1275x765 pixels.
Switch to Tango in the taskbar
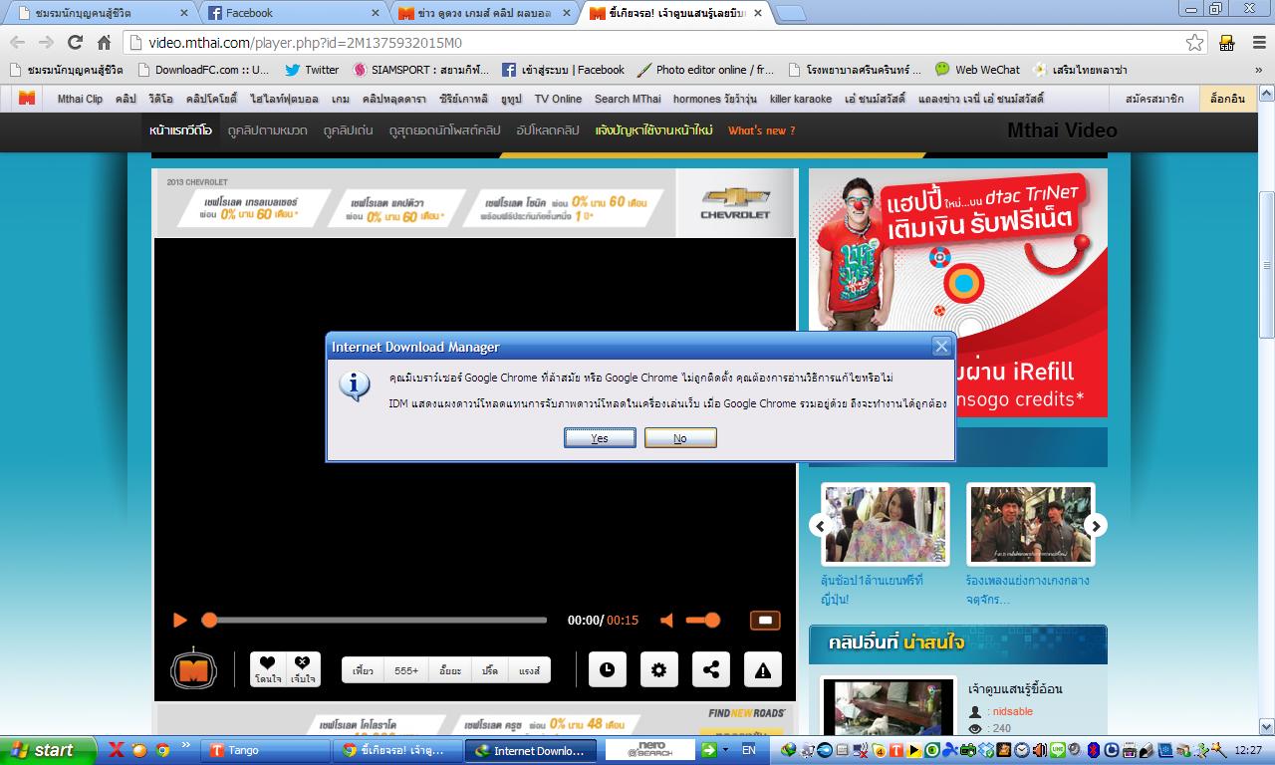pos(267,751)
